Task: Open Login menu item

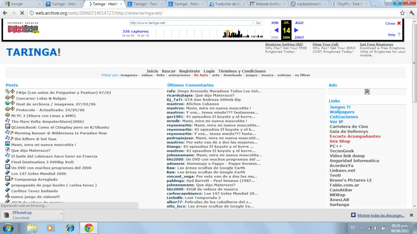Action: coord(209,71)
